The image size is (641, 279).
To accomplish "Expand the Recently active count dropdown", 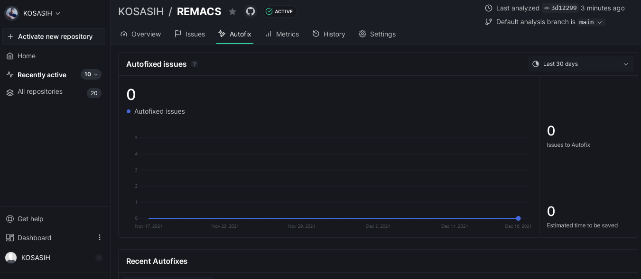I will click(91, 74).
